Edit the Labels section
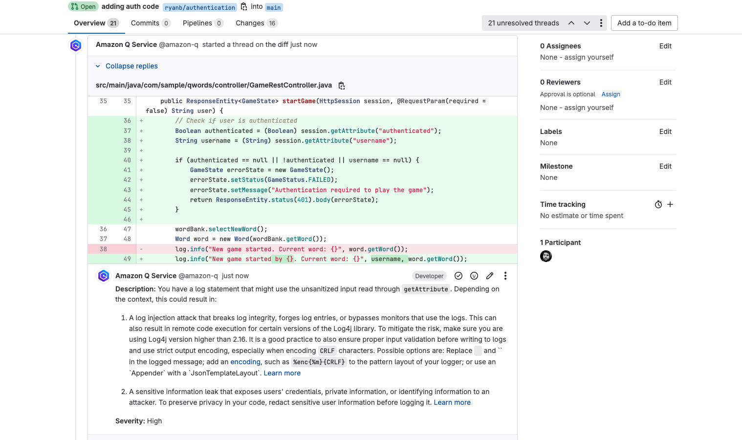Screen dimensions: 742x440 665,132
